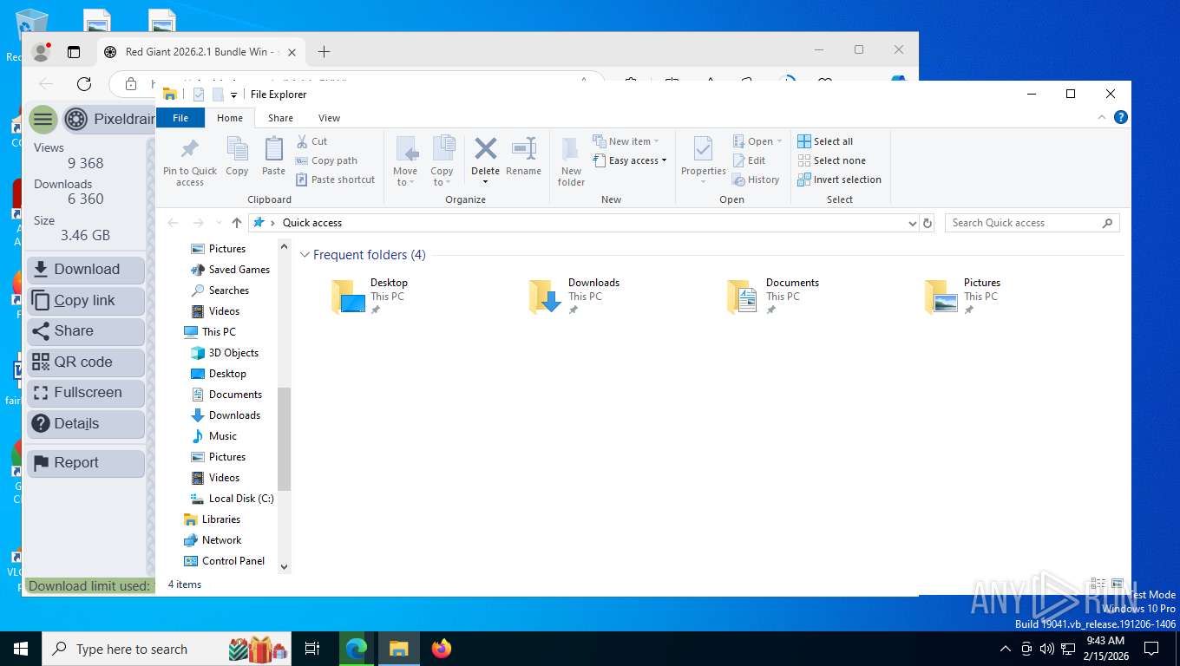Click the Copy ribbon icon
This screenshot has width=1180, height=666.
tap(237, 156)
